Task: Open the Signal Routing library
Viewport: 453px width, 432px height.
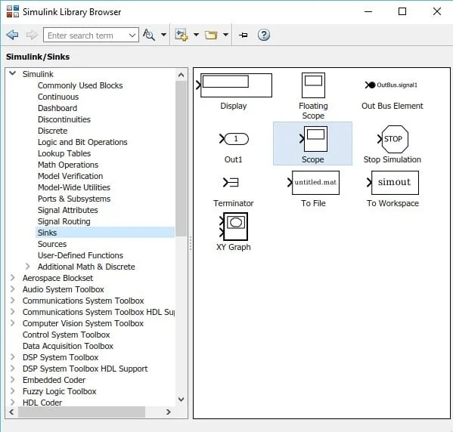Action: pyautogui.click(x=64, y=221)
